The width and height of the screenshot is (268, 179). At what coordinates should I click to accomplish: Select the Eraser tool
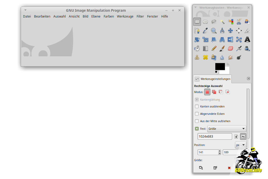(x=230, y=48)
